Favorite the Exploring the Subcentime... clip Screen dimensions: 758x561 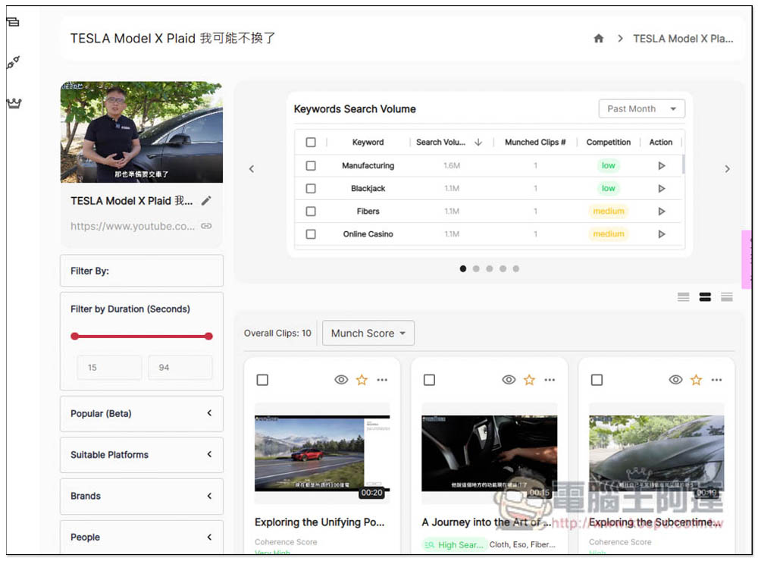696,380
